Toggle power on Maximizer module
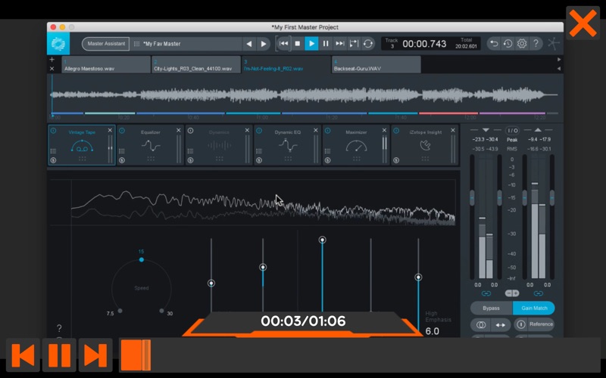Image resolution: width=606 pixels, height=378 pixels. (328, 131)
